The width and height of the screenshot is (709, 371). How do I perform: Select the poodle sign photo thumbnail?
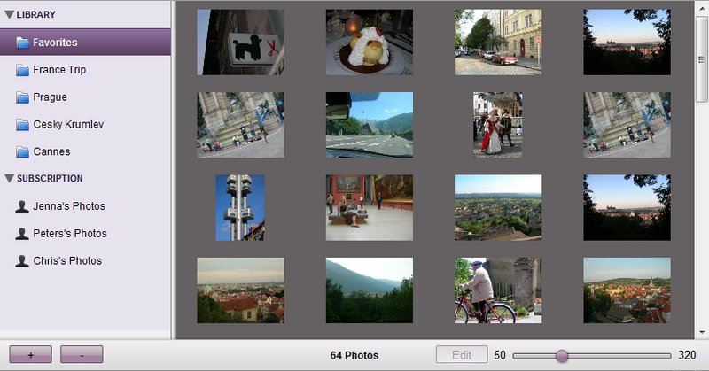240,43
